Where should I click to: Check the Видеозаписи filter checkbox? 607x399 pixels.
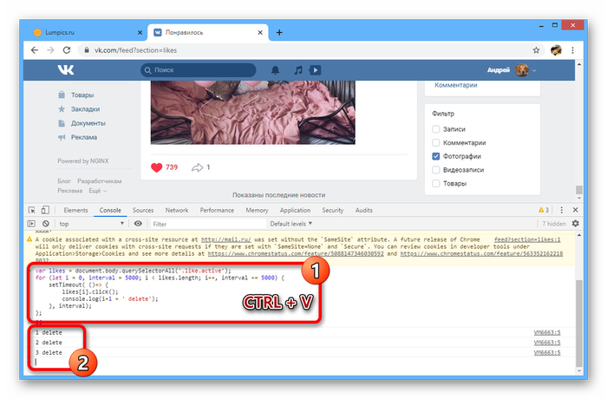(x=436, y=171)
